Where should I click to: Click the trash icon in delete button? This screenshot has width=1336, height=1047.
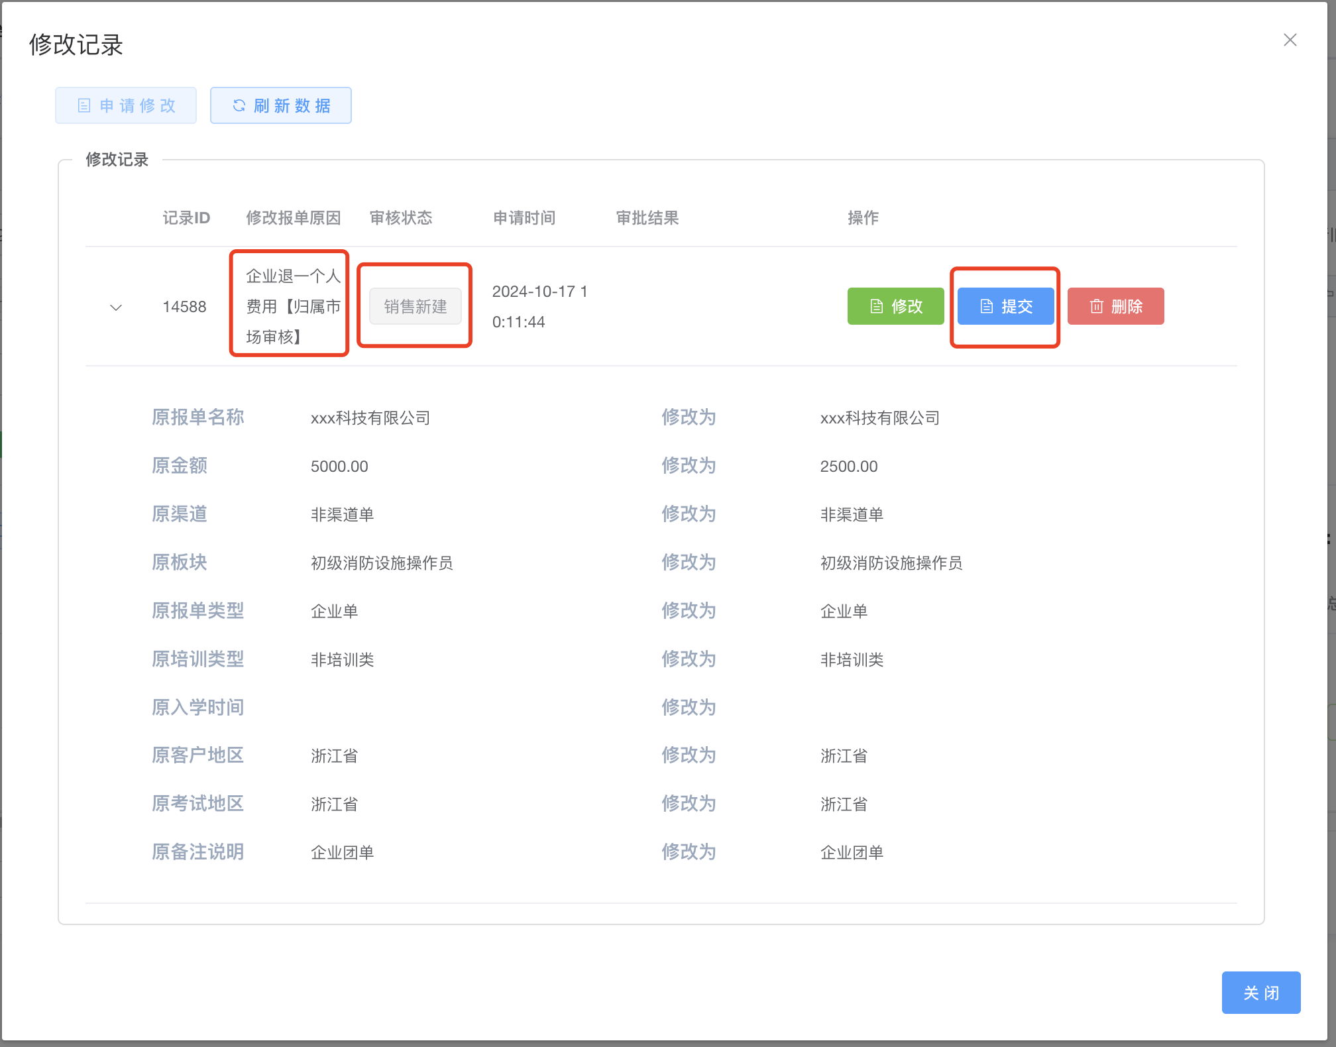click(x=1097, y=306)
